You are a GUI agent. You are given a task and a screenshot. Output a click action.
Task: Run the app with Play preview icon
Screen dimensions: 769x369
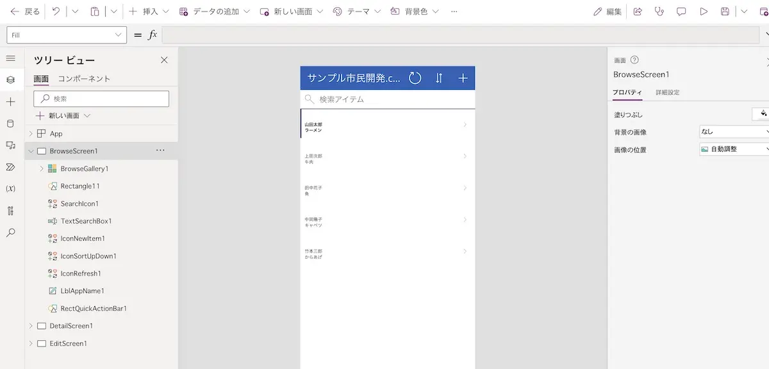(704, 12)
